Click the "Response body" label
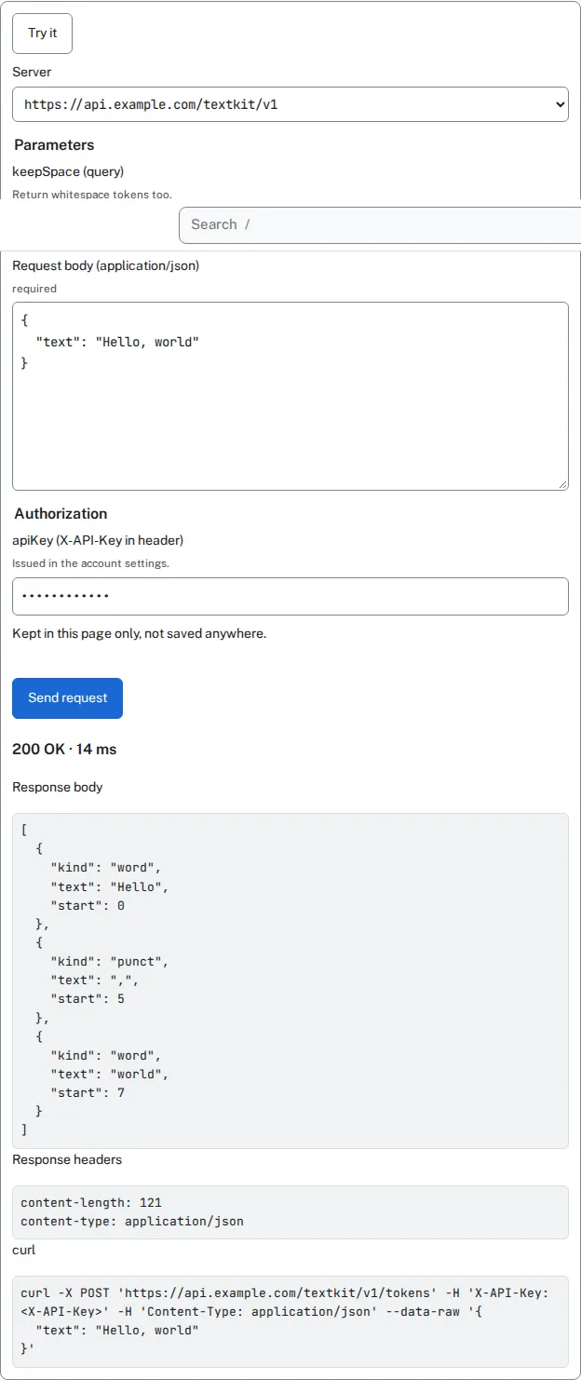This screenshot has width=581, height=1380. click(x=58, y=787)
